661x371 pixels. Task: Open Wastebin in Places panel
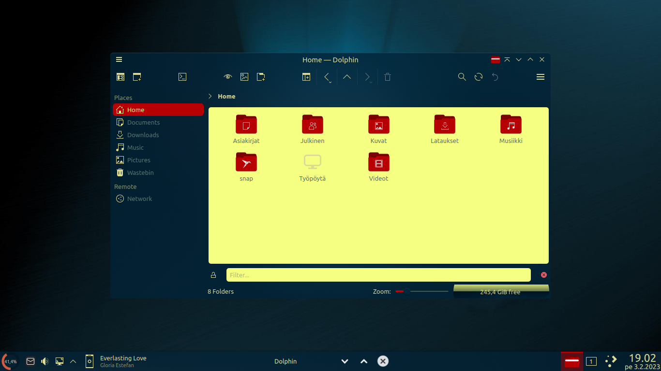pyautogui.click(x=158, y=172)
